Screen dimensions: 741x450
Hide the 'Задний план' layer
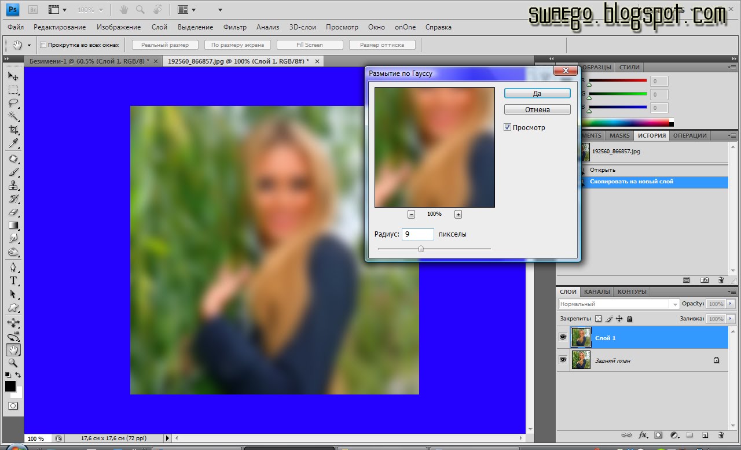click(563, 360)
